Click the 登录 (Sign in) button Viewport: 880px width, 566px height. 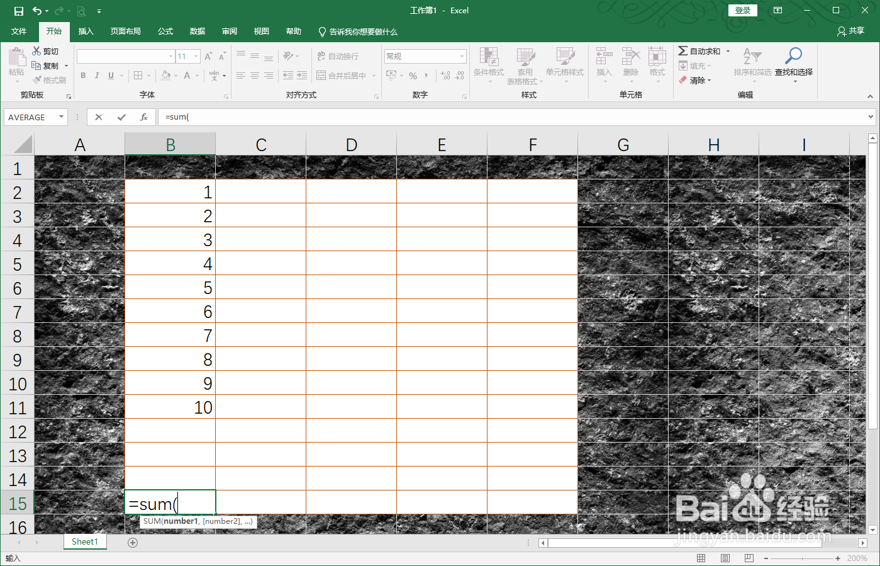pyautogui.click(x=743, y=11)
